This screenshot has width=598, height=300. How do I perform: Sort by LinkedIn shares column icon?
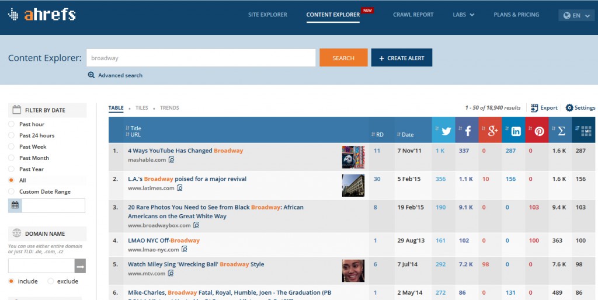(x=516, y=131)
